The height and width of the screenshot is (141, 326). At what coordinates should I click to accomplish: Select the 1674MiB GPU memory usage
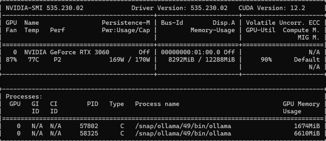[x=307, y=126]
